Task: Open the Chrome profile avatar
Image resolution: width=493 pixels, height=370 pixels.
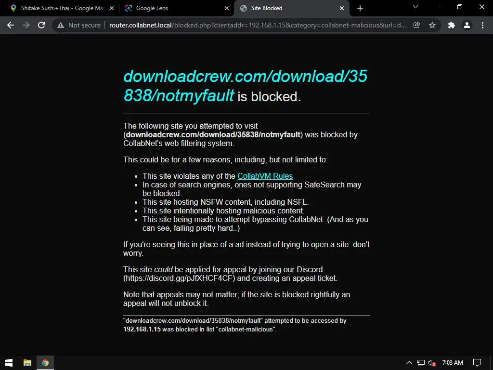Action: [467, 25]
